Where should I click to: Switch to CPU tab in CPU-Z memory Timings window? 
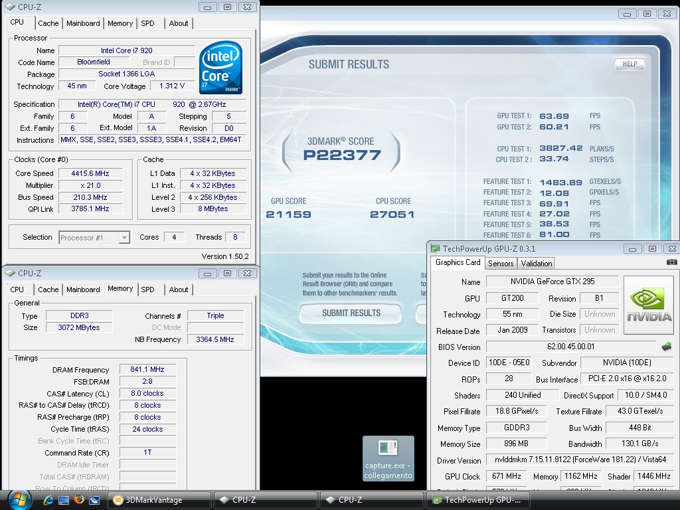click(17, 290)
